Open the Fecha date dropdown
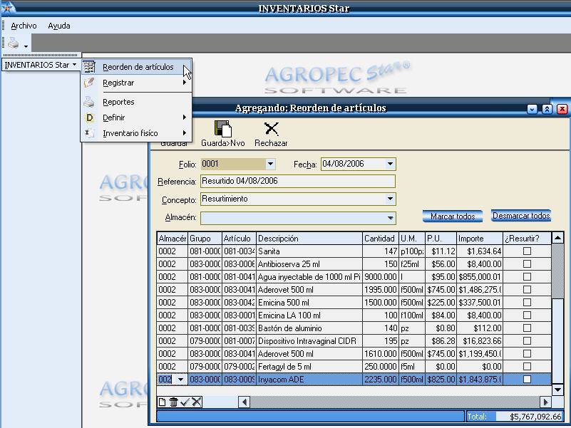Viewport: 571px width, 428px height. coord(390,164)
